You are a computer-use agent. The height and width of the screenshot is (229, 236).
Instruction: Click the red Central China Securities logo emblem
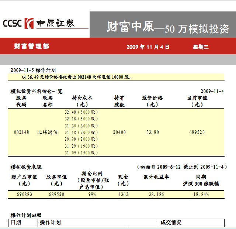pyautogui.click(x=29, y=23)
